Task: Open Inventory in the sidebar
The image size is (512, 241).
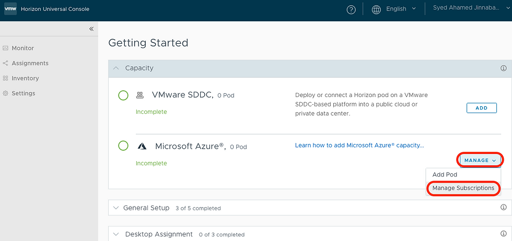Action: point(25,78)
